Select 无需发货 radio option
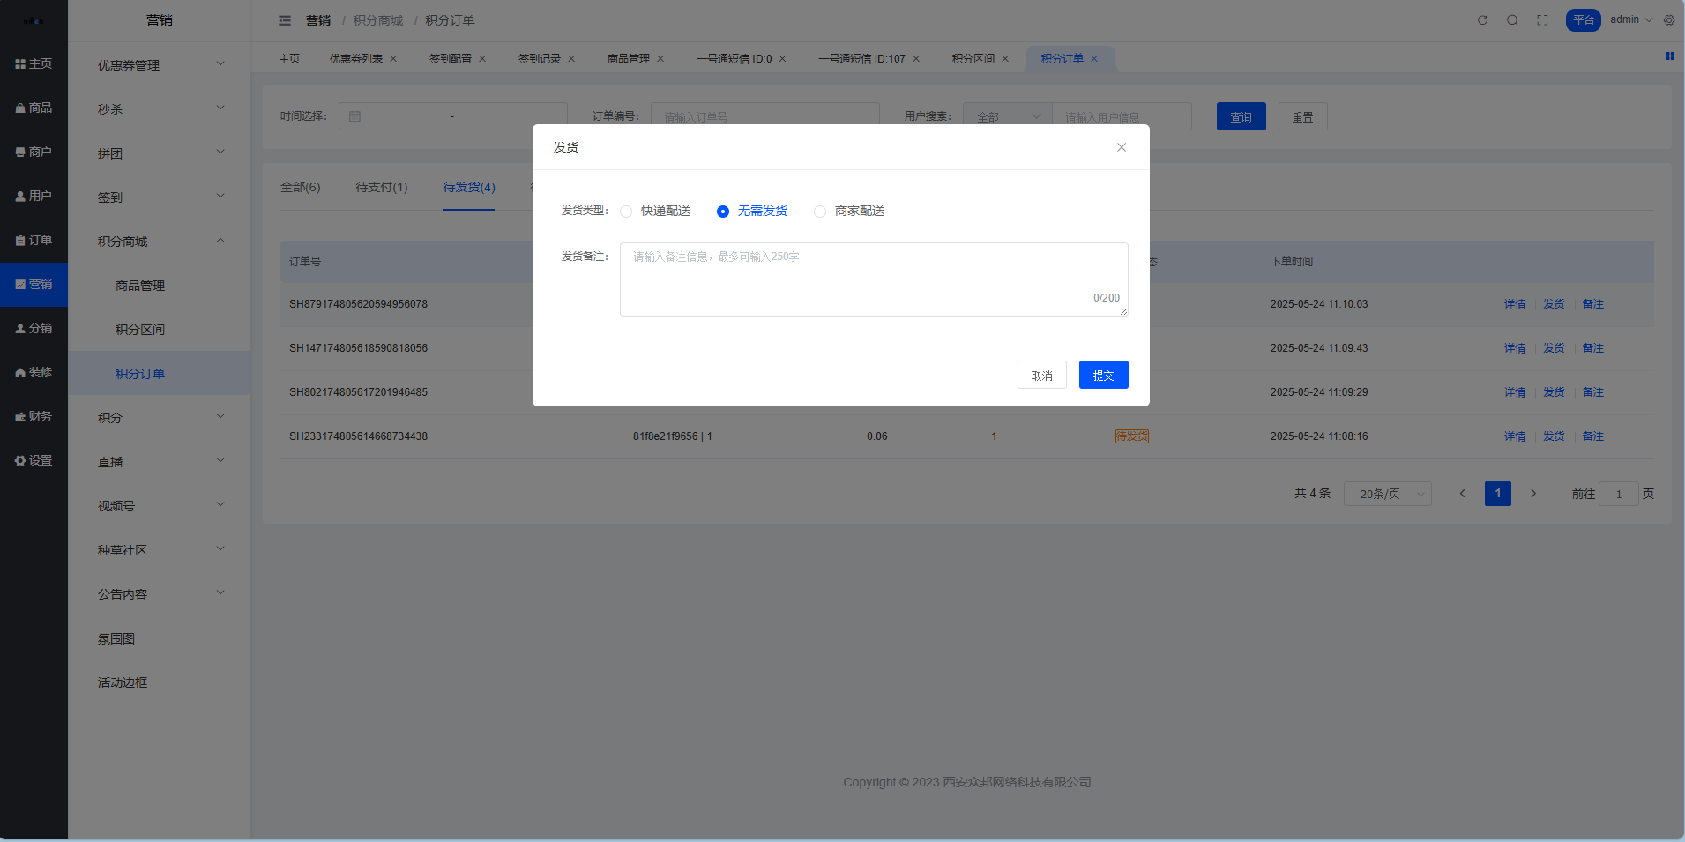 (723, 212)
